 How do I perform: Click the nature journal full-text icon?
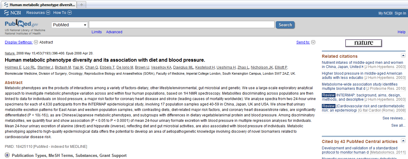tap(363, 43)
